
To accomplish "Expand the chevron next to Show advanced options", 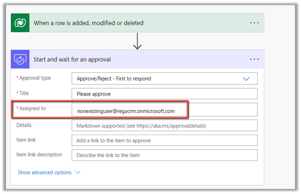I will 78,172.
